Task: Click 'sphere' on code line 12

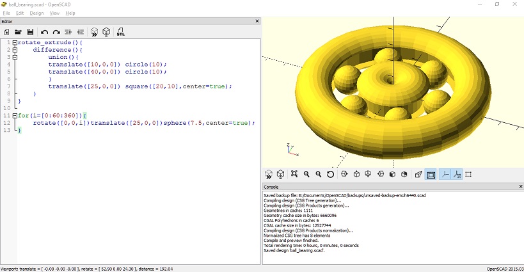Action: coord(175,123)
